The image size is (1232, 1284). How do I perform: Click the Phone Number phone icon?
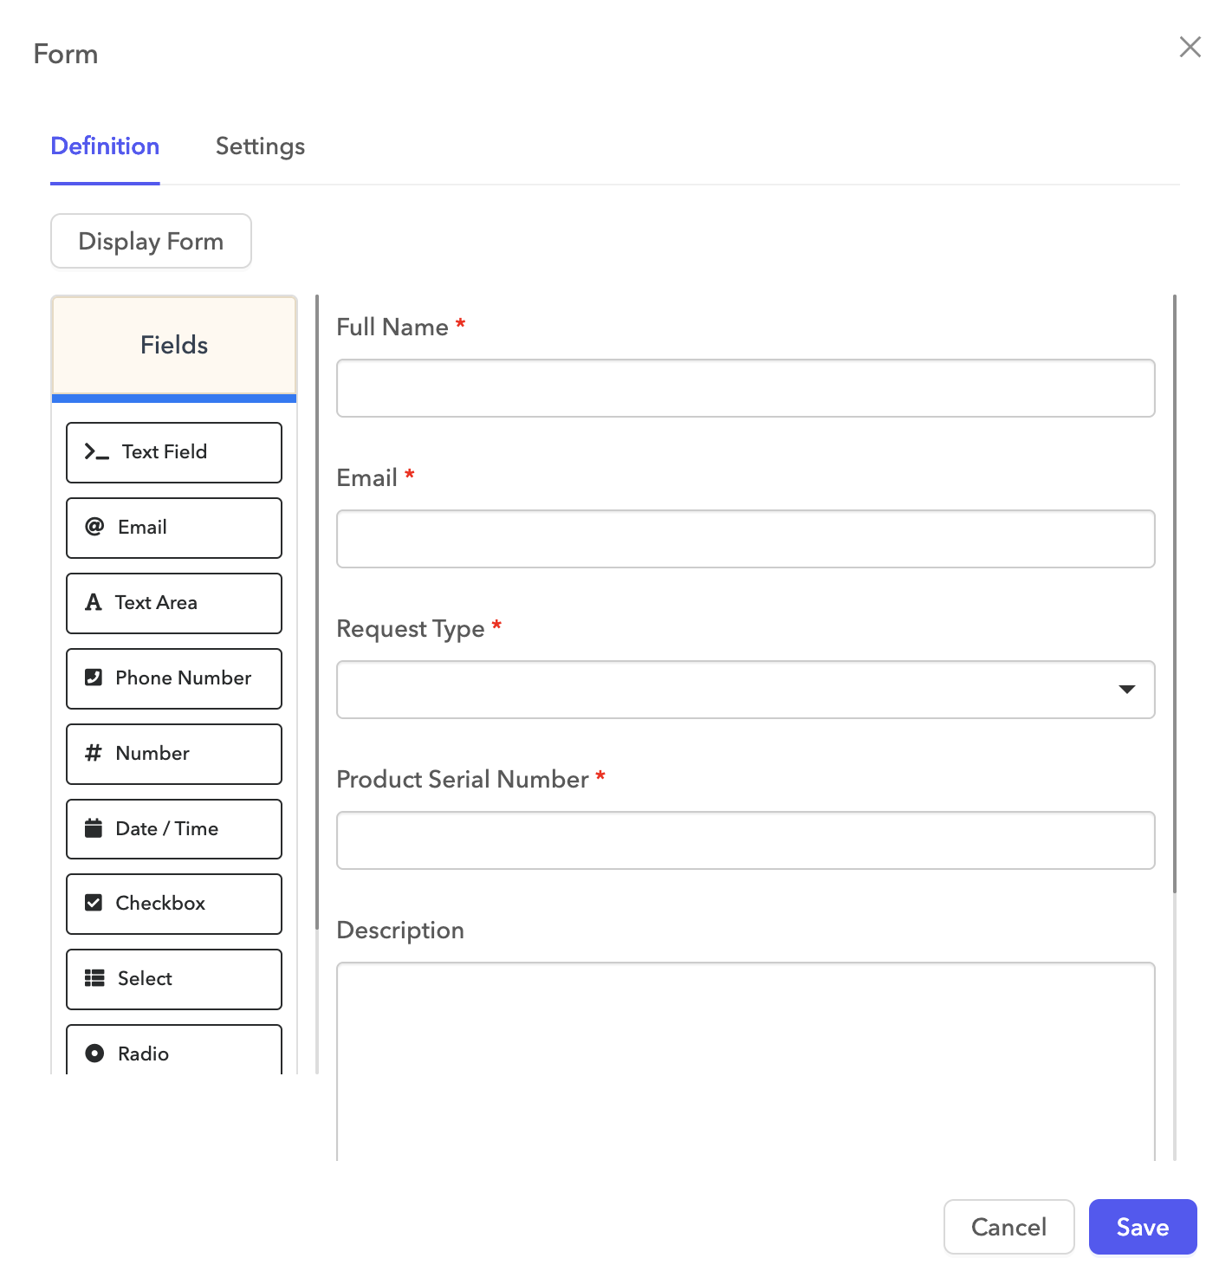[94, 678]
